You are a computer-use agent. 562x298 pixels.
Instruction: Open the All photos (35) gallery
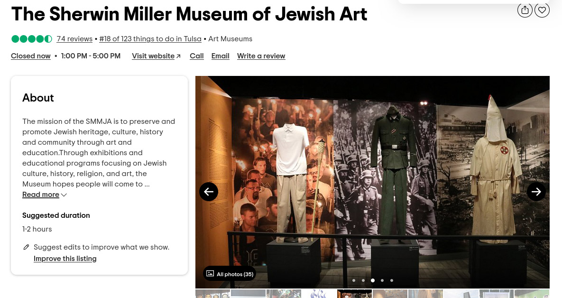(x=230, y=274)
